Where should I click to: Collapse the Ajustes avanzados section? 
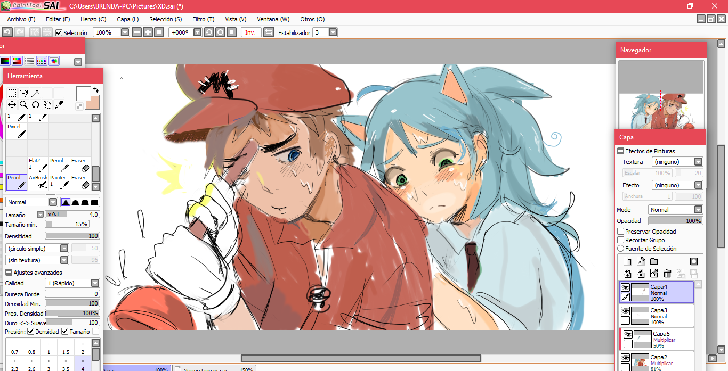(x=9, y=273)
